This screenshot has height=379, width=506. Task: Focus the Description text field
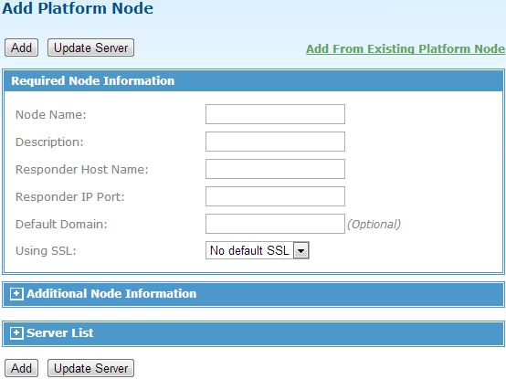pyautogui.click(x=275, y=142)
